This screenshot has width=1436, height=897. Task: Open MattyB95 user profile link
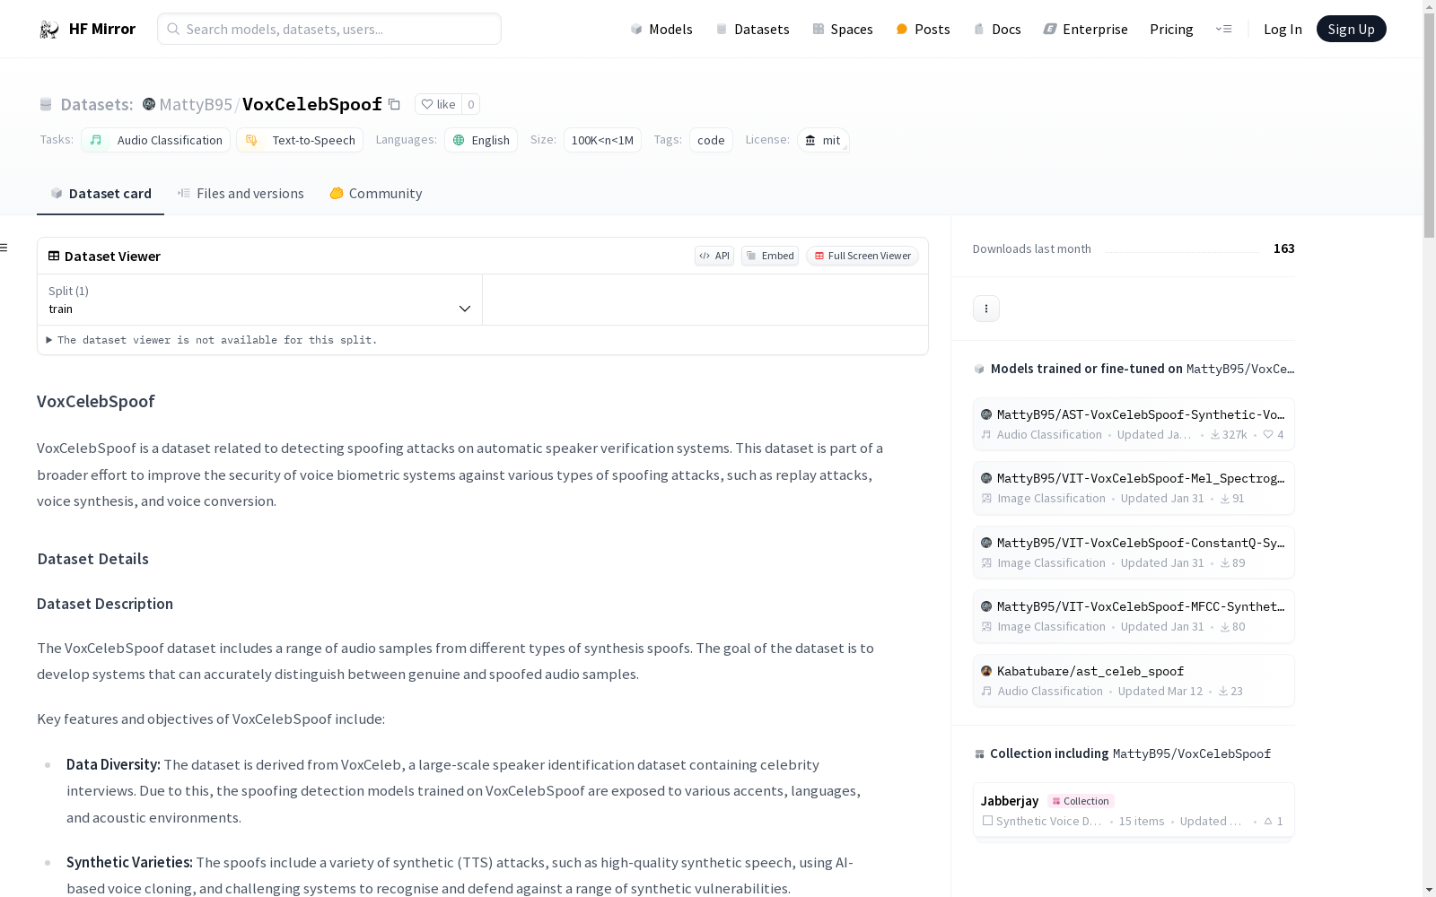coord(196,104)
